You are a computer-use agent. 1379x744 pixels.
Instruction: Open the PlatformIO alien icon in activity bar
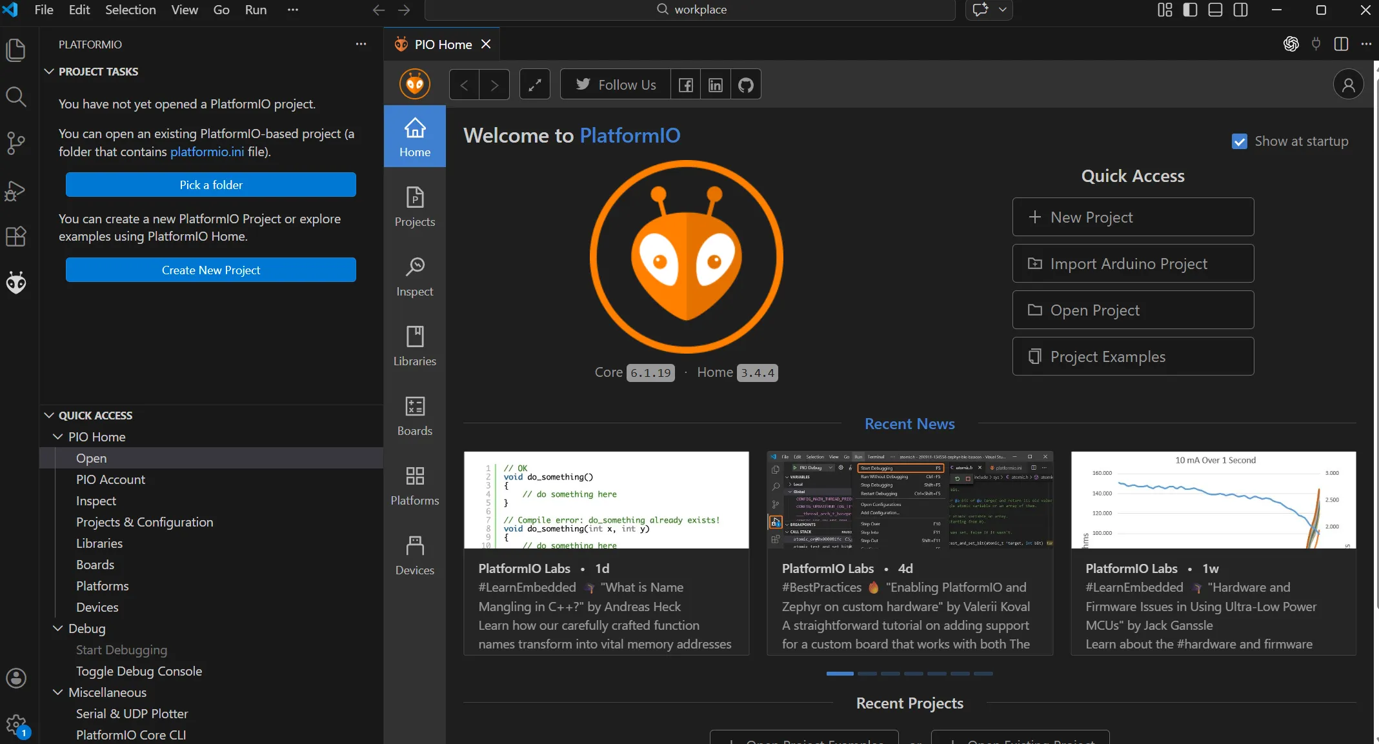(16, 283)
